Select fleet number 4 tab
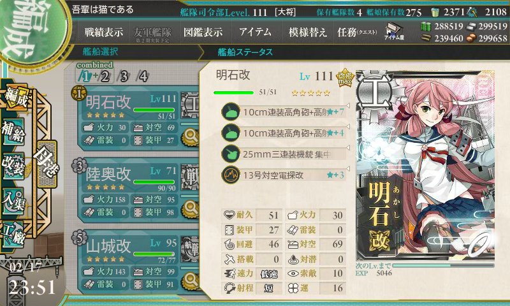This screenshot has width=510, height=306. coord(143,76)
